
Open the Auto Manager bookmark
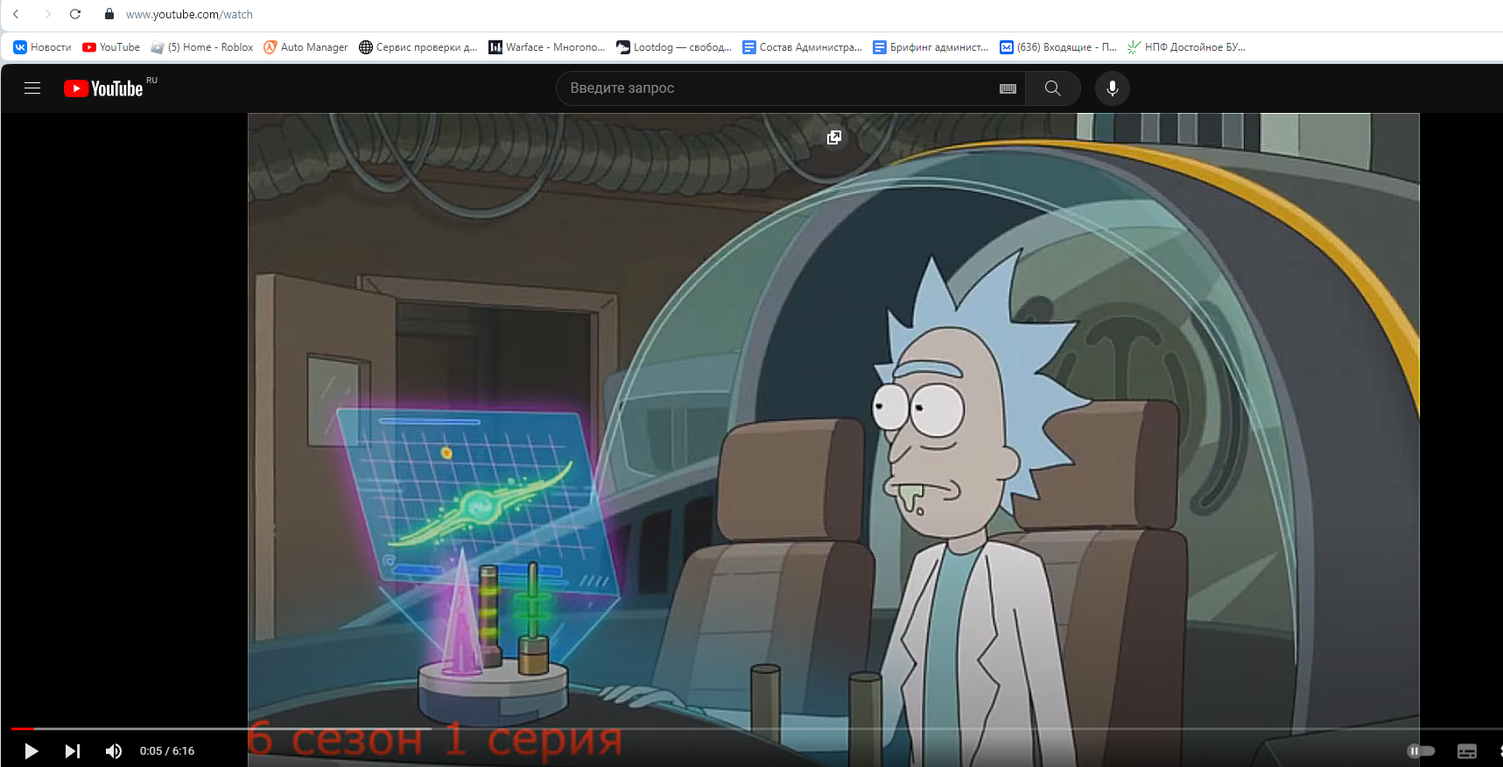306,47
